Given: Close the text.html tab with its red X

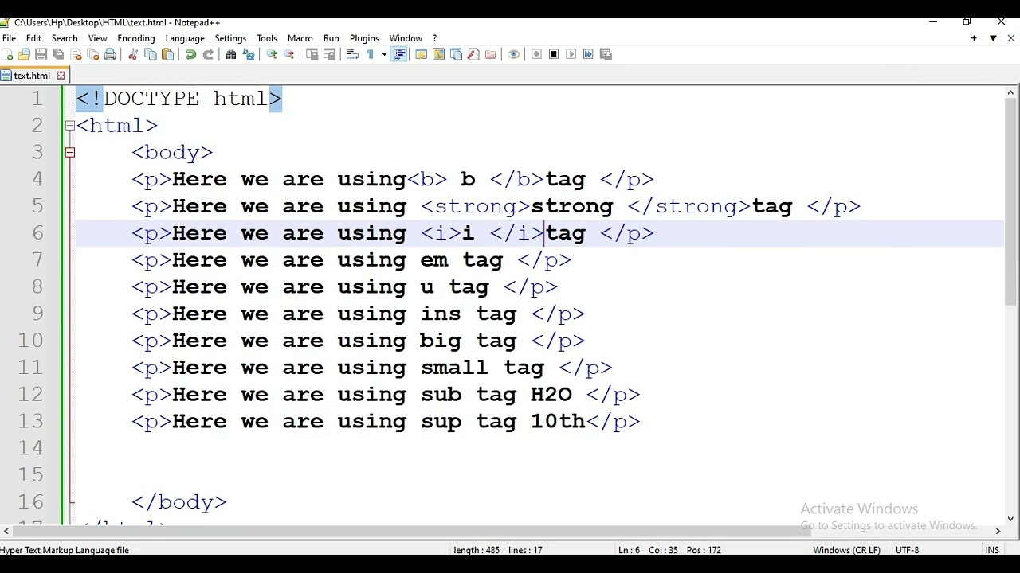Looking at the screenshot, I should click(x=61, y=76).
